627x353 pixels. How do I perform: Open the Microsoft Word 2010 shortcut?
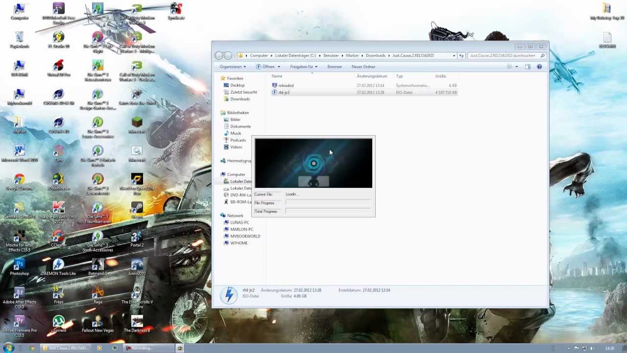pos(19,153)
